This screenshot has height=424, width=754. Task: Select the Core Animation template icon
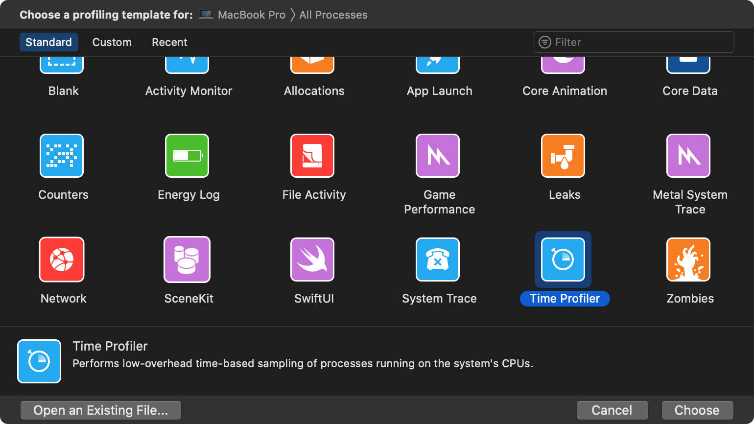(x=563, y=66)
